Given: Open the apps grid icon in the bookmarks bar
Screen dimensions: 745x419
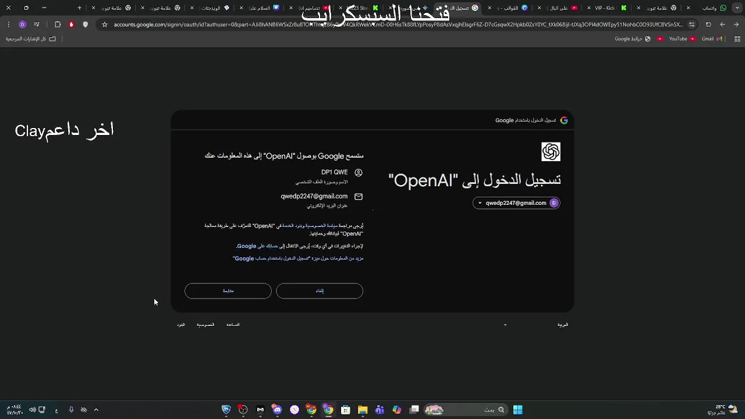Looking at the screenshot, I should coord(737,39).
